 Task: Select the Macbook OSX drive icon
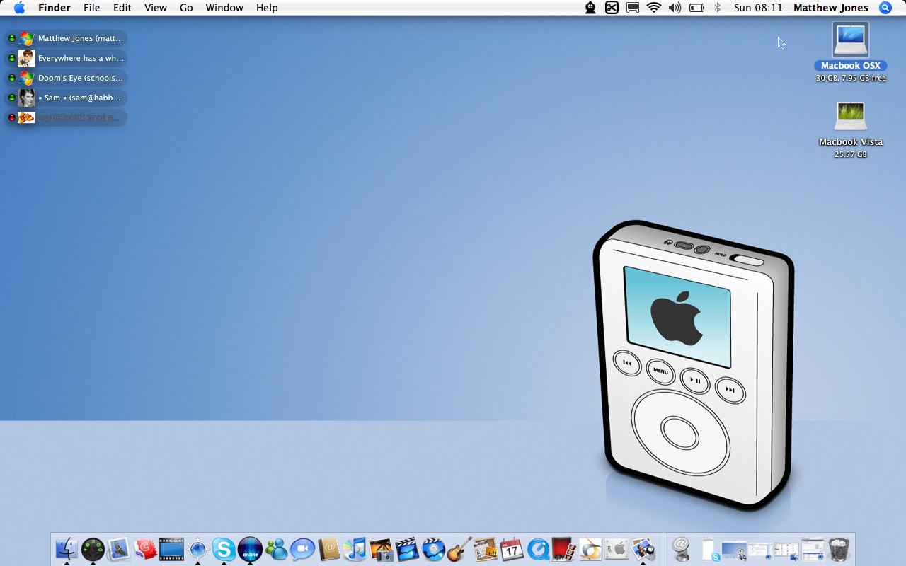coord(850,40)
